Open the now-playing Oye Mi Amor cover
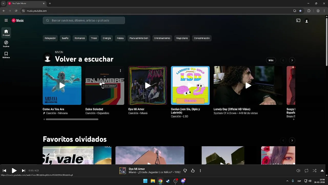 [x=123, y=171]
